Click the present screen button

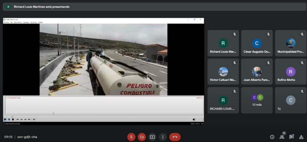click(x=152, y=137)
